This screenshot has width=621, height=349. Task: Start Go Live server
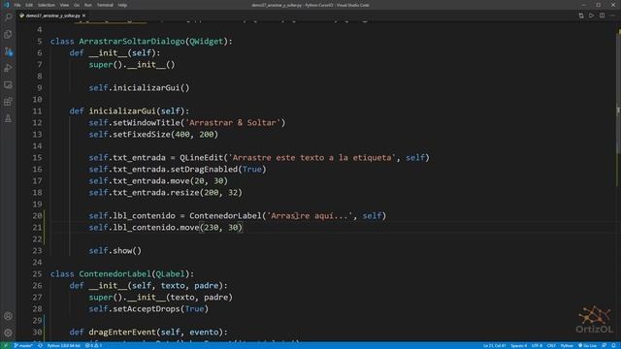tap(587, 345)
